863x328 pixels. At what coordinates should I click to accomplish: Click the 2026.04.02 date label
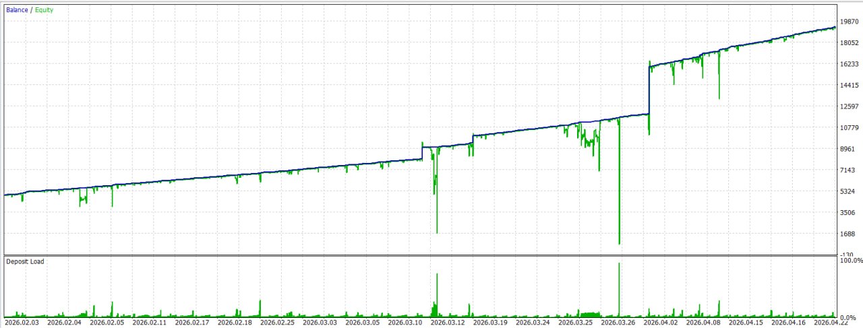[659, 323]
